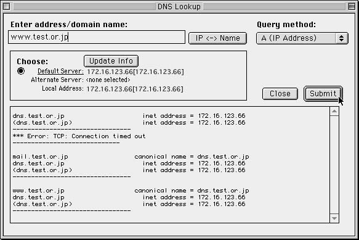
Task: Select the Default Server radio button
Action: click(x=21, y=71)
